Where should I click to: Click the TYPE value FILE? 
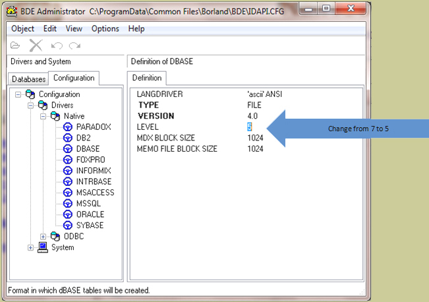click(x=254, y=105)
